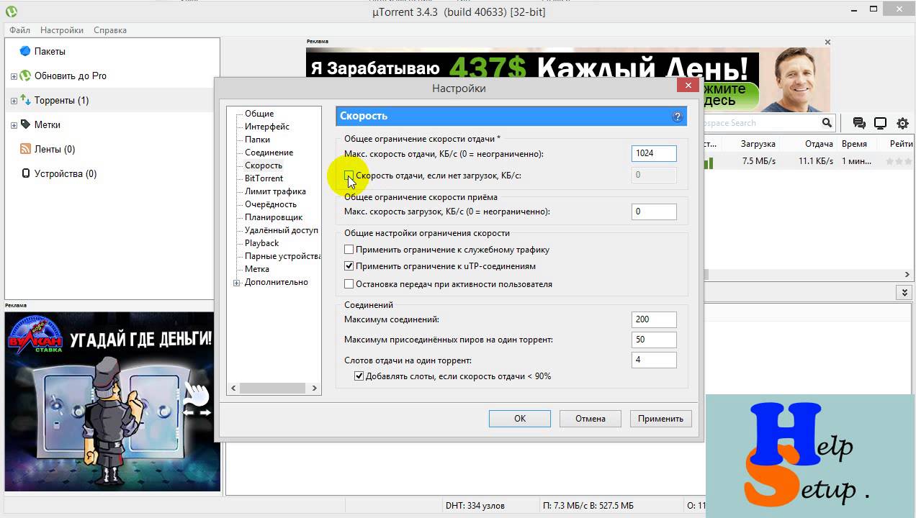Close the top advertisement banner with X

(827, 42)
